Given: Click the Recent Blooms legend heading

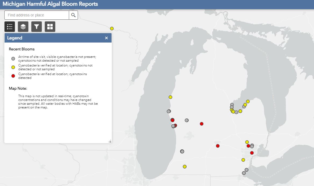Looking at the screenshot, I should coord(22,49).
